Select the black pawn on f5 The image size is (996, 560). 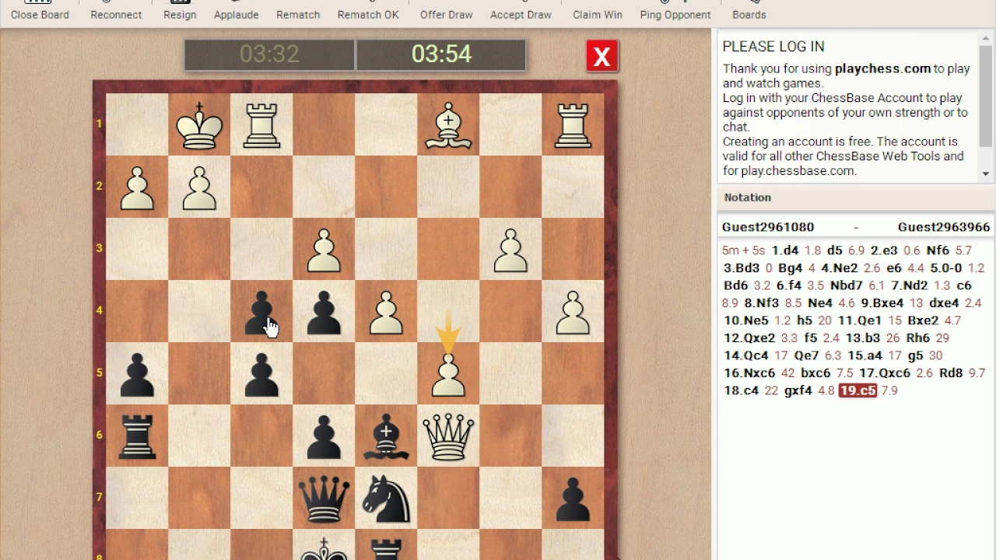tap(261, 375)
